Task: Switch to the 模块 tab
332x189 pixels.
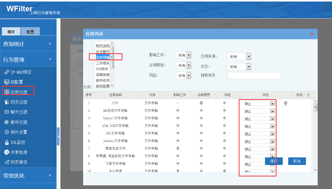Action: pos(11,32)
